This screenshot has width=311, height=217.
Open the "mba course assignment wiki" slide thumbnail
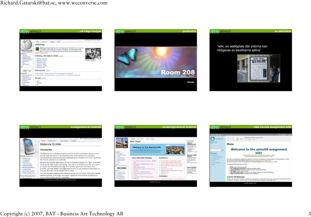251,156
